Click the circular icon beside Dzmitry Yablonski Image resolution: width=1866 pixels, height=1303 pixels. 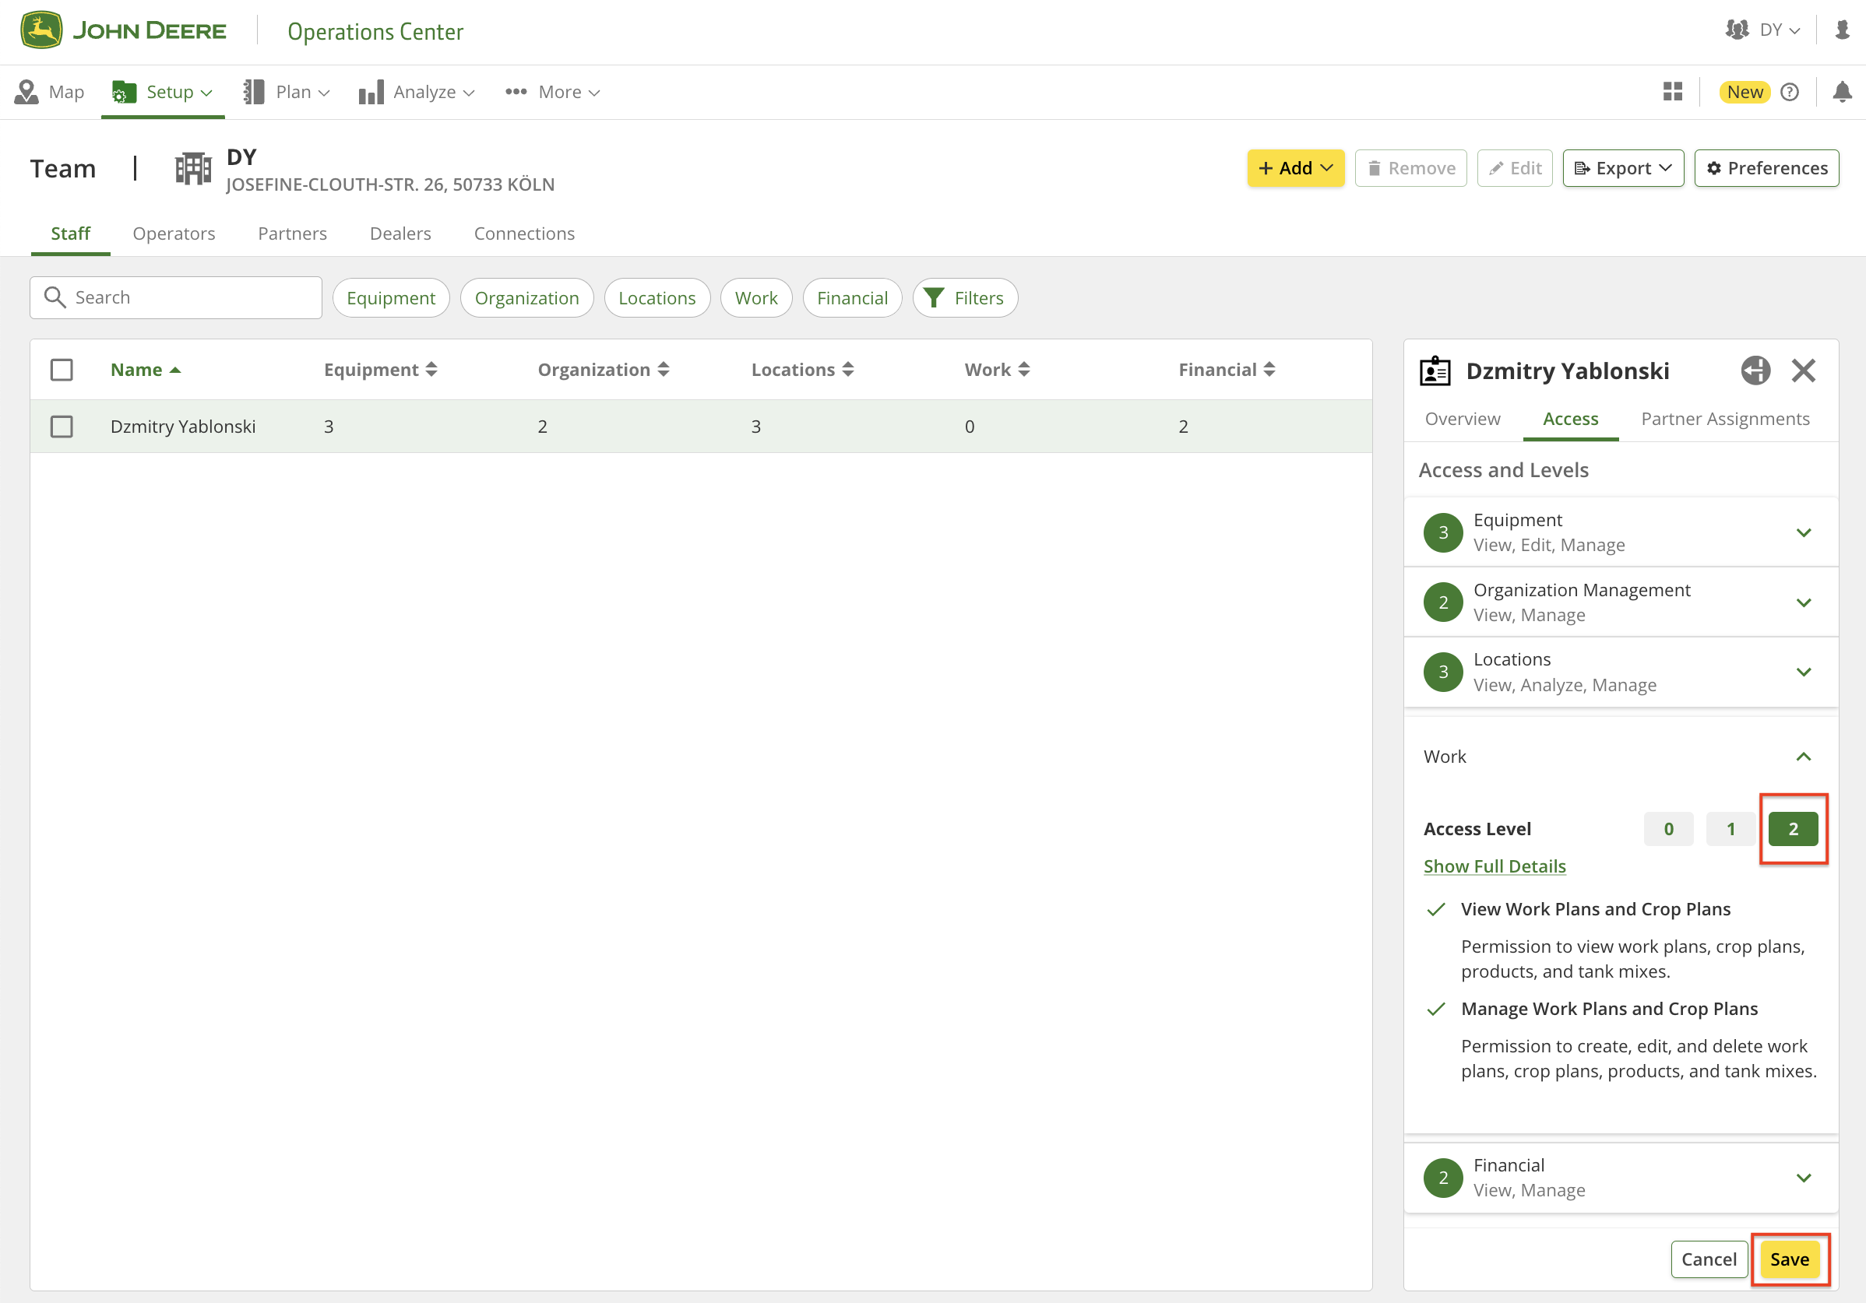pos(1755,371)
